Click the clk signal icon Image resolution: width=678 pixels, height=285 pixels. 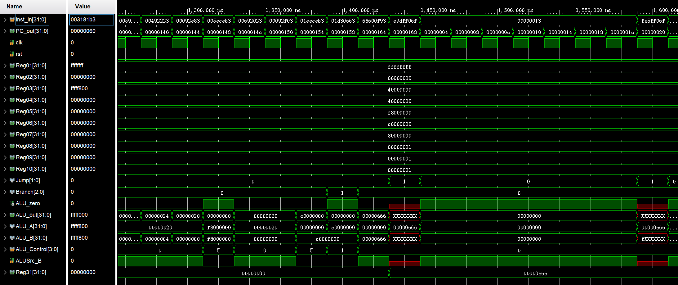click(x=12, y=43)
